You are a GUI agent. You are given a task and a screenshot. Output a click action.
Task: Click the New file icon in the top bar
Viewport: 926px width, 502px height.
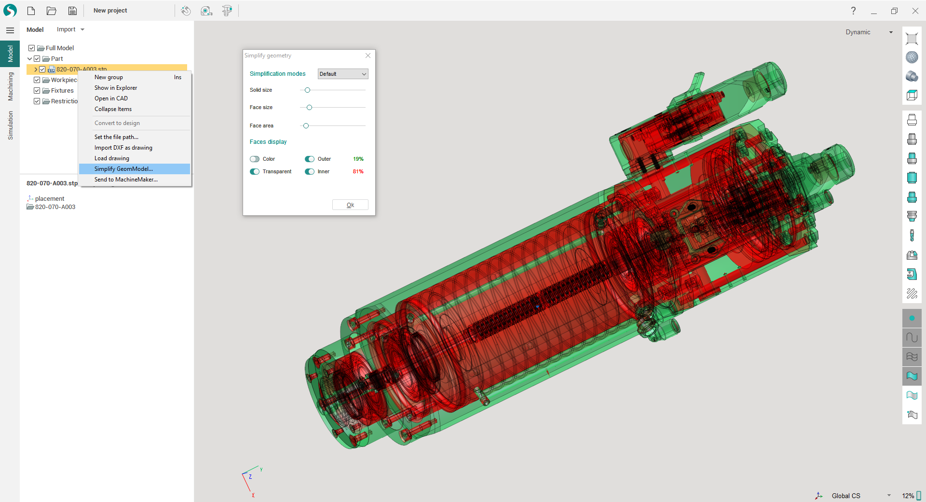click(x=31, y=11)
